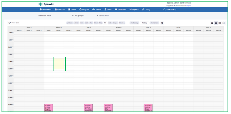
Task: Switch to the table grid view icon
Action: point(220,23)
